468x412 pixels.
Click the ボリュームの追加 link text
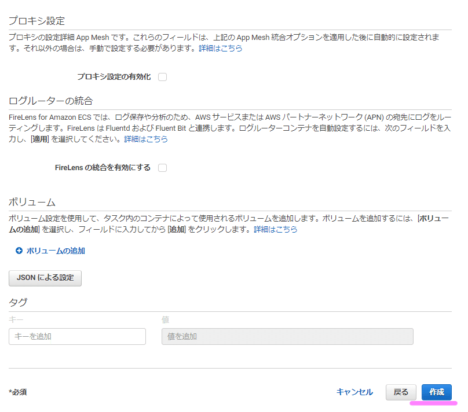(56, 251)
